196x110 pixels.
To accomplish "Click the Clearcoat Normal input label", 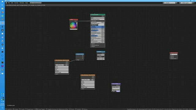I will pos(95,45).
